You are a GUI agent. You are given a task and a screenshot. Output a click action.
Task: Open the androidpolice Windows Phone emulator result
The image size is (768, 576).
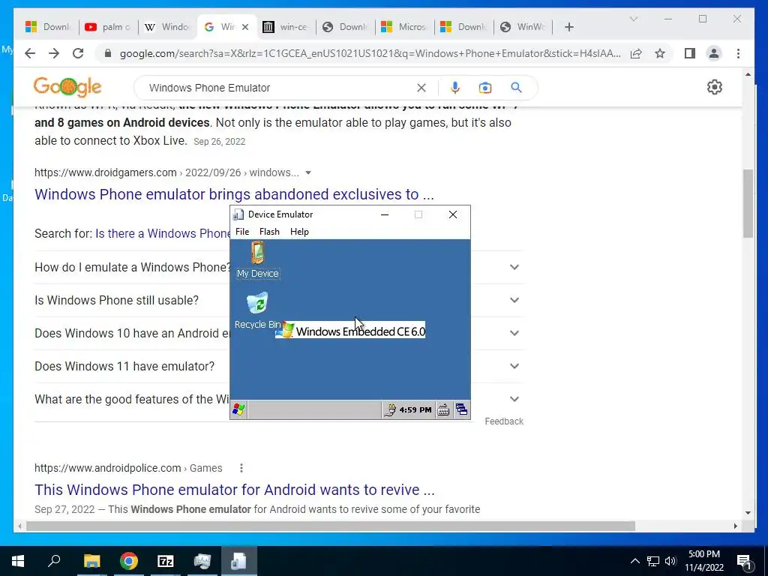[x=235, y=490]
